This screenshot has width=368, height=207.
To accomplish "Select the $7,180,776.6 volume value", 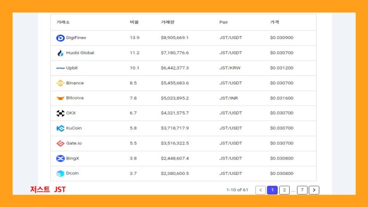I will [x=175, y=53].
